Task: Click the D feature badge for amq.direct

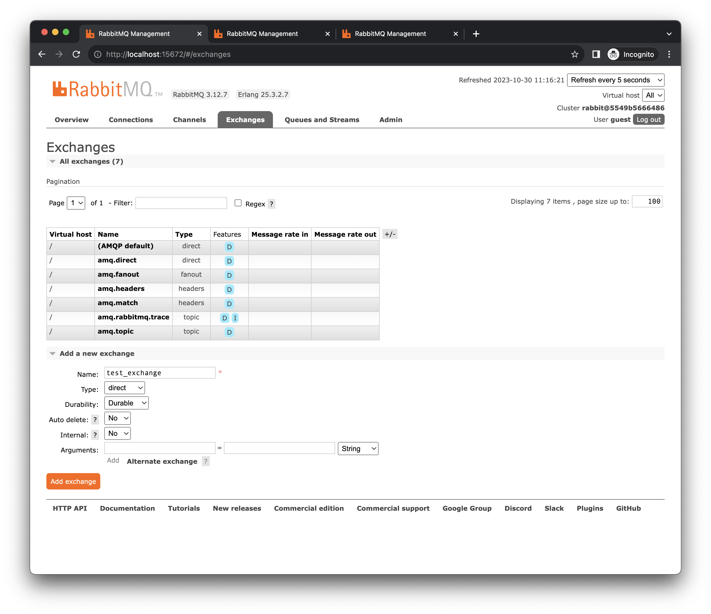Action: (229, 261)
